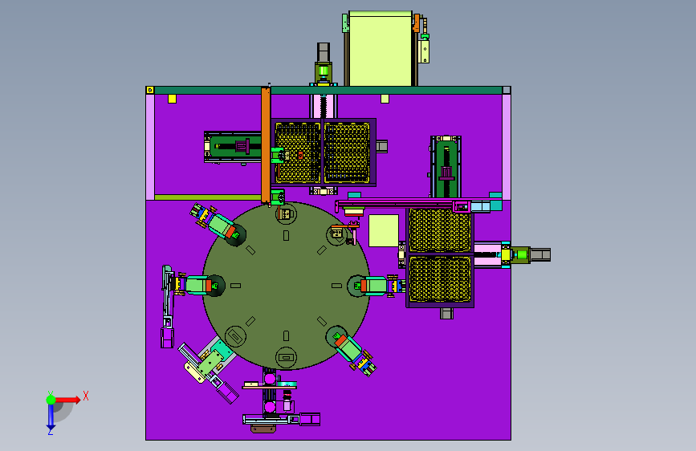Select the yellow corner square at frame's top-left
This screenshot has width=696, height=451.
pos(150,90)
